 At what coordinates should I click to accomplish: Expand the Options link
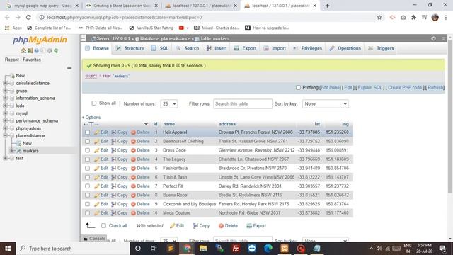(x=91, y=117)
